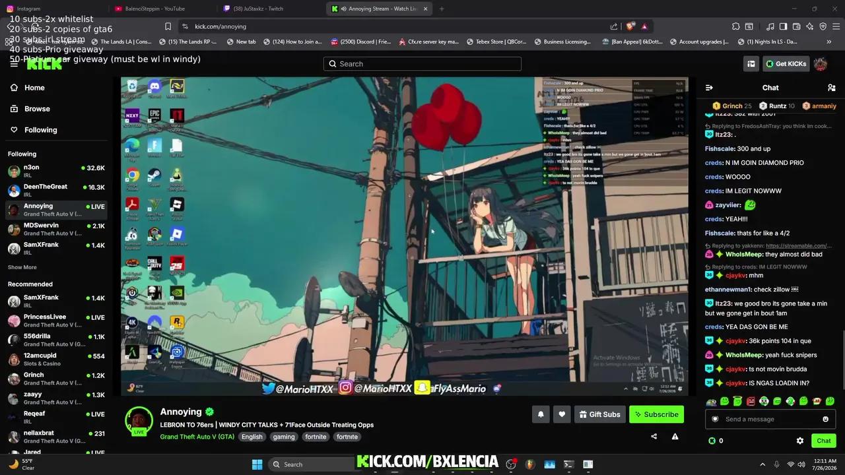Click the stream video player

tap(404, 236)
